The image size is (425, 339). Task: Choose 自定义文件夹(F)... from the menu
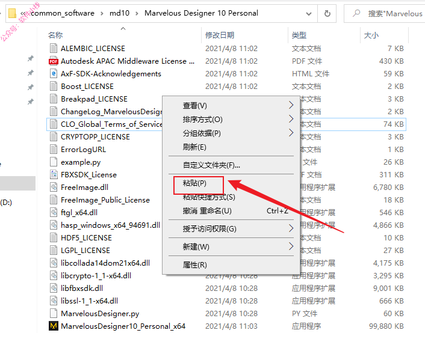(x=231, y=165)
